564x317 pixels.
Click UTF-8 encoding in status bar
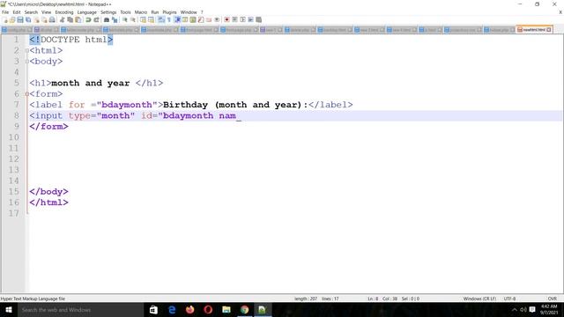[509, 299]
